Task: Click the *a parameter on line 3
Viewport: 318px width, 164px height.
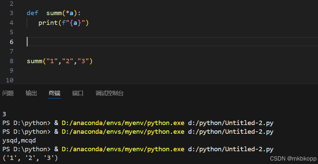Action: (x=70, y=13)
